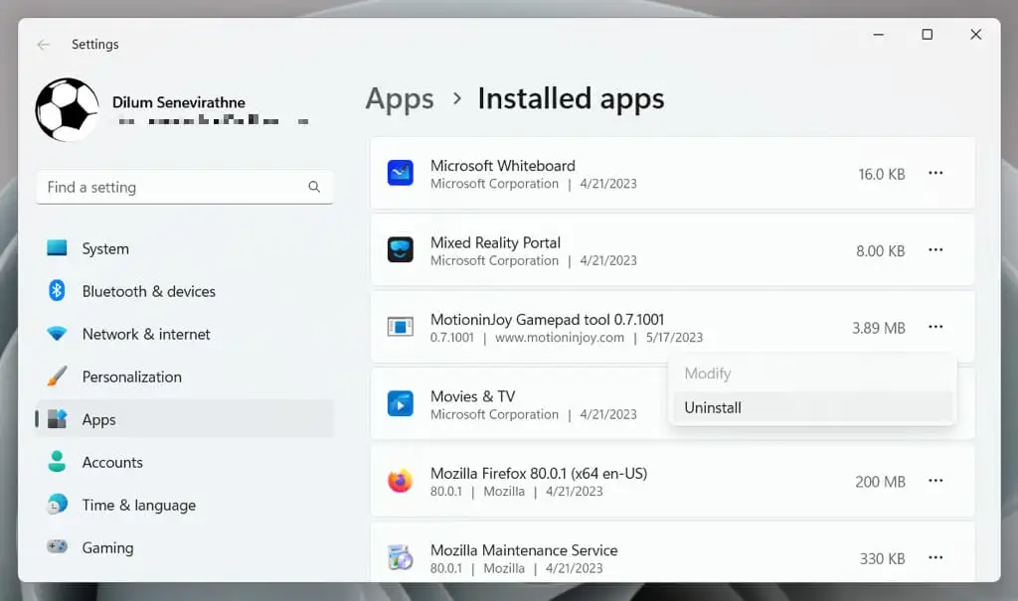The width and height of the screenshot is (1018, 601).
Task: Go to Bluetooth & devices settings
Action: click(x=148, y=291)
